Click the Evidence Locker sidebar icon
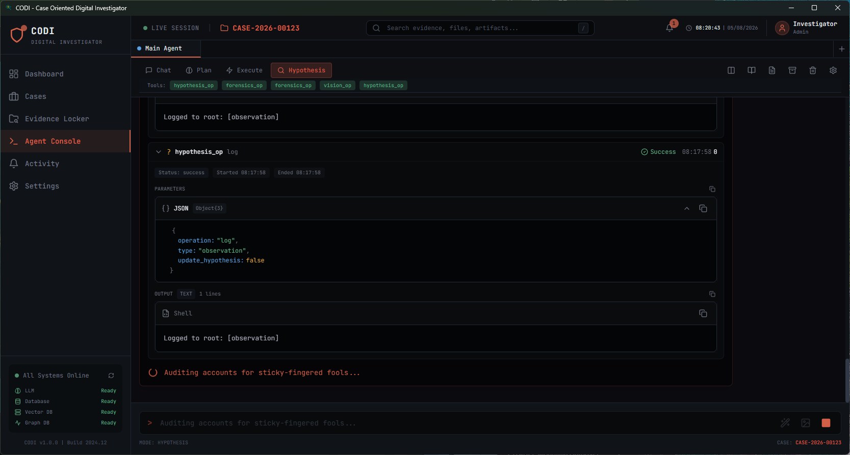Viewport: 850px width, 455px height. (14, 119)
